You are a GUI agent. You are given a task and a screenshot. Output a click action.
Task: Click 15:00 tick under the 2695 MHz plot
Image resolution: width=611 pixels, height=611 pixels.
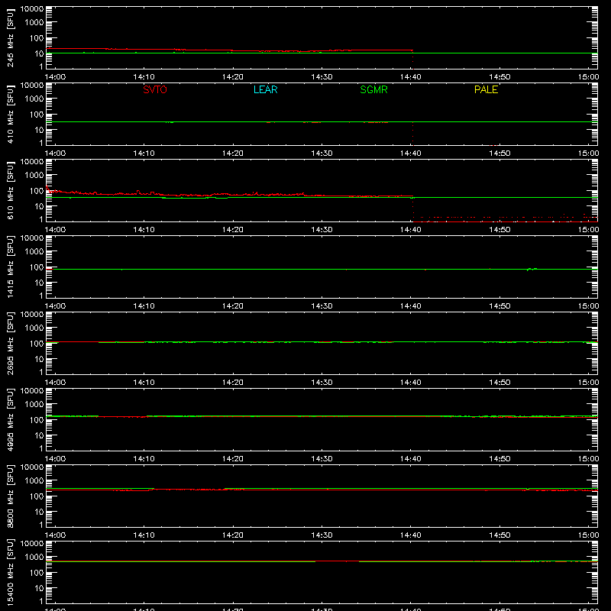(588, 383)
